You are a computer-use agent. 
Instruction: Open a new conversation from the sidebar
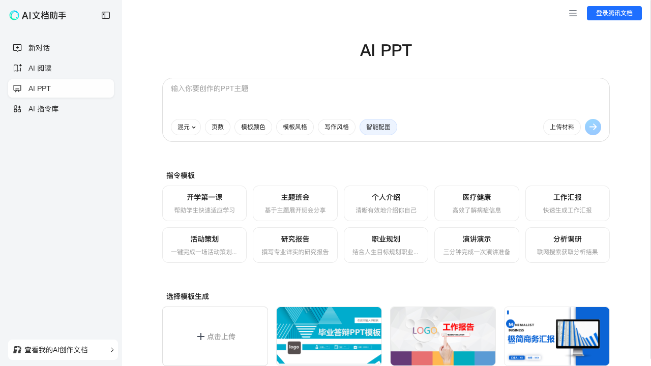point(39,47)
